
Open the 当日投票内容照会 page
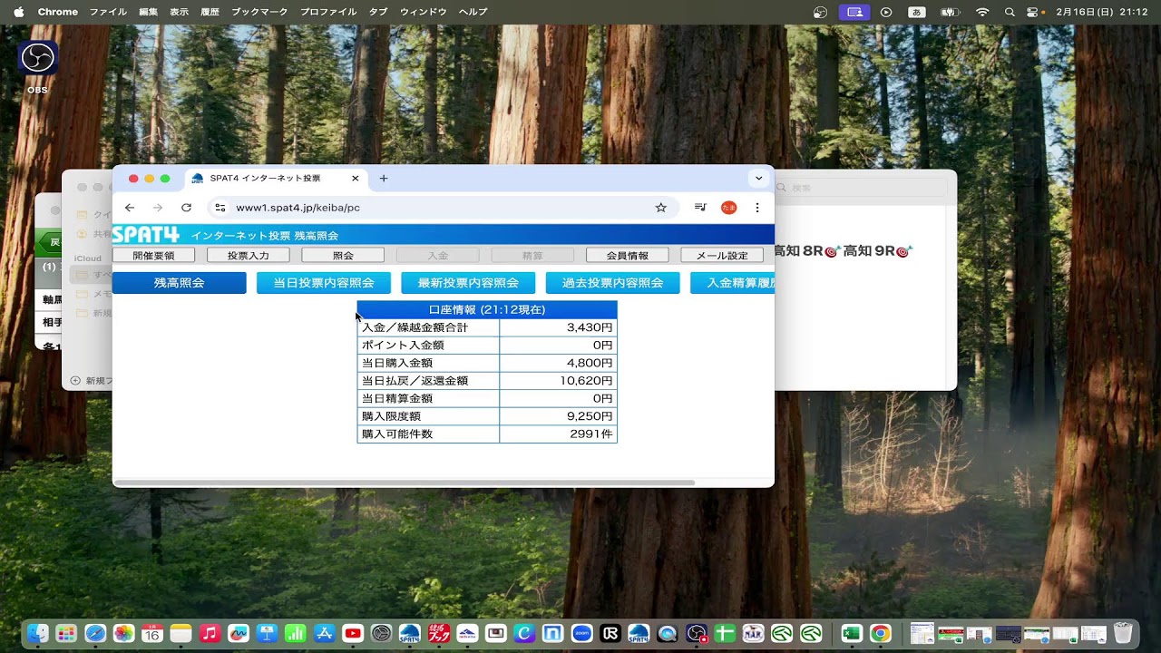pyautogui.click(x=324, y=283)
